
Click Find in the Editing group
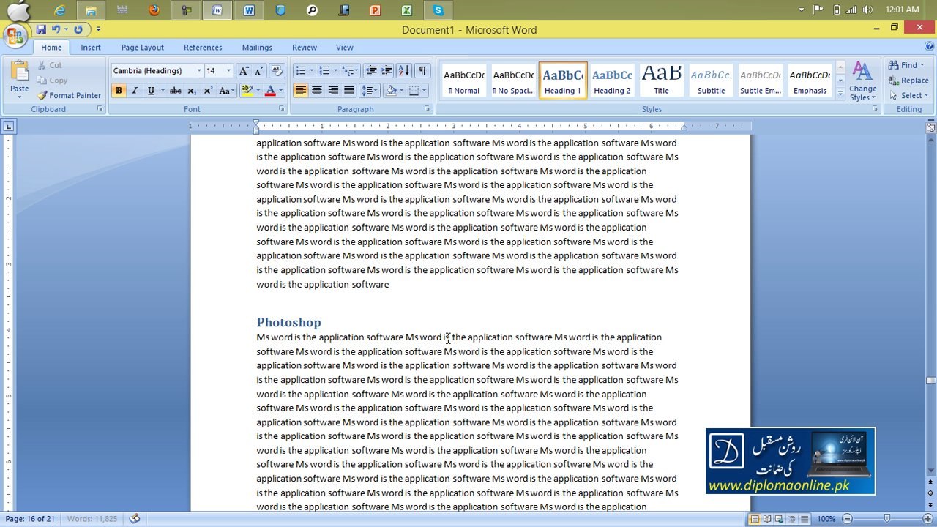pyautogui.click(x=906, y=65)
